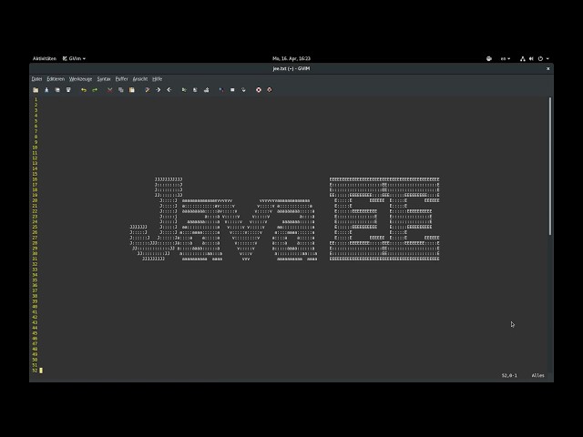Image resolution: width=583 pixels, height=437 pixels.
Task: Open Vim help with lifebuoy icon
Action: (259, 90)
